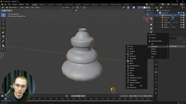Viewport: 186px width, 104px height.
Task: Activate the Select Box tool
Action: coord(3,15)
